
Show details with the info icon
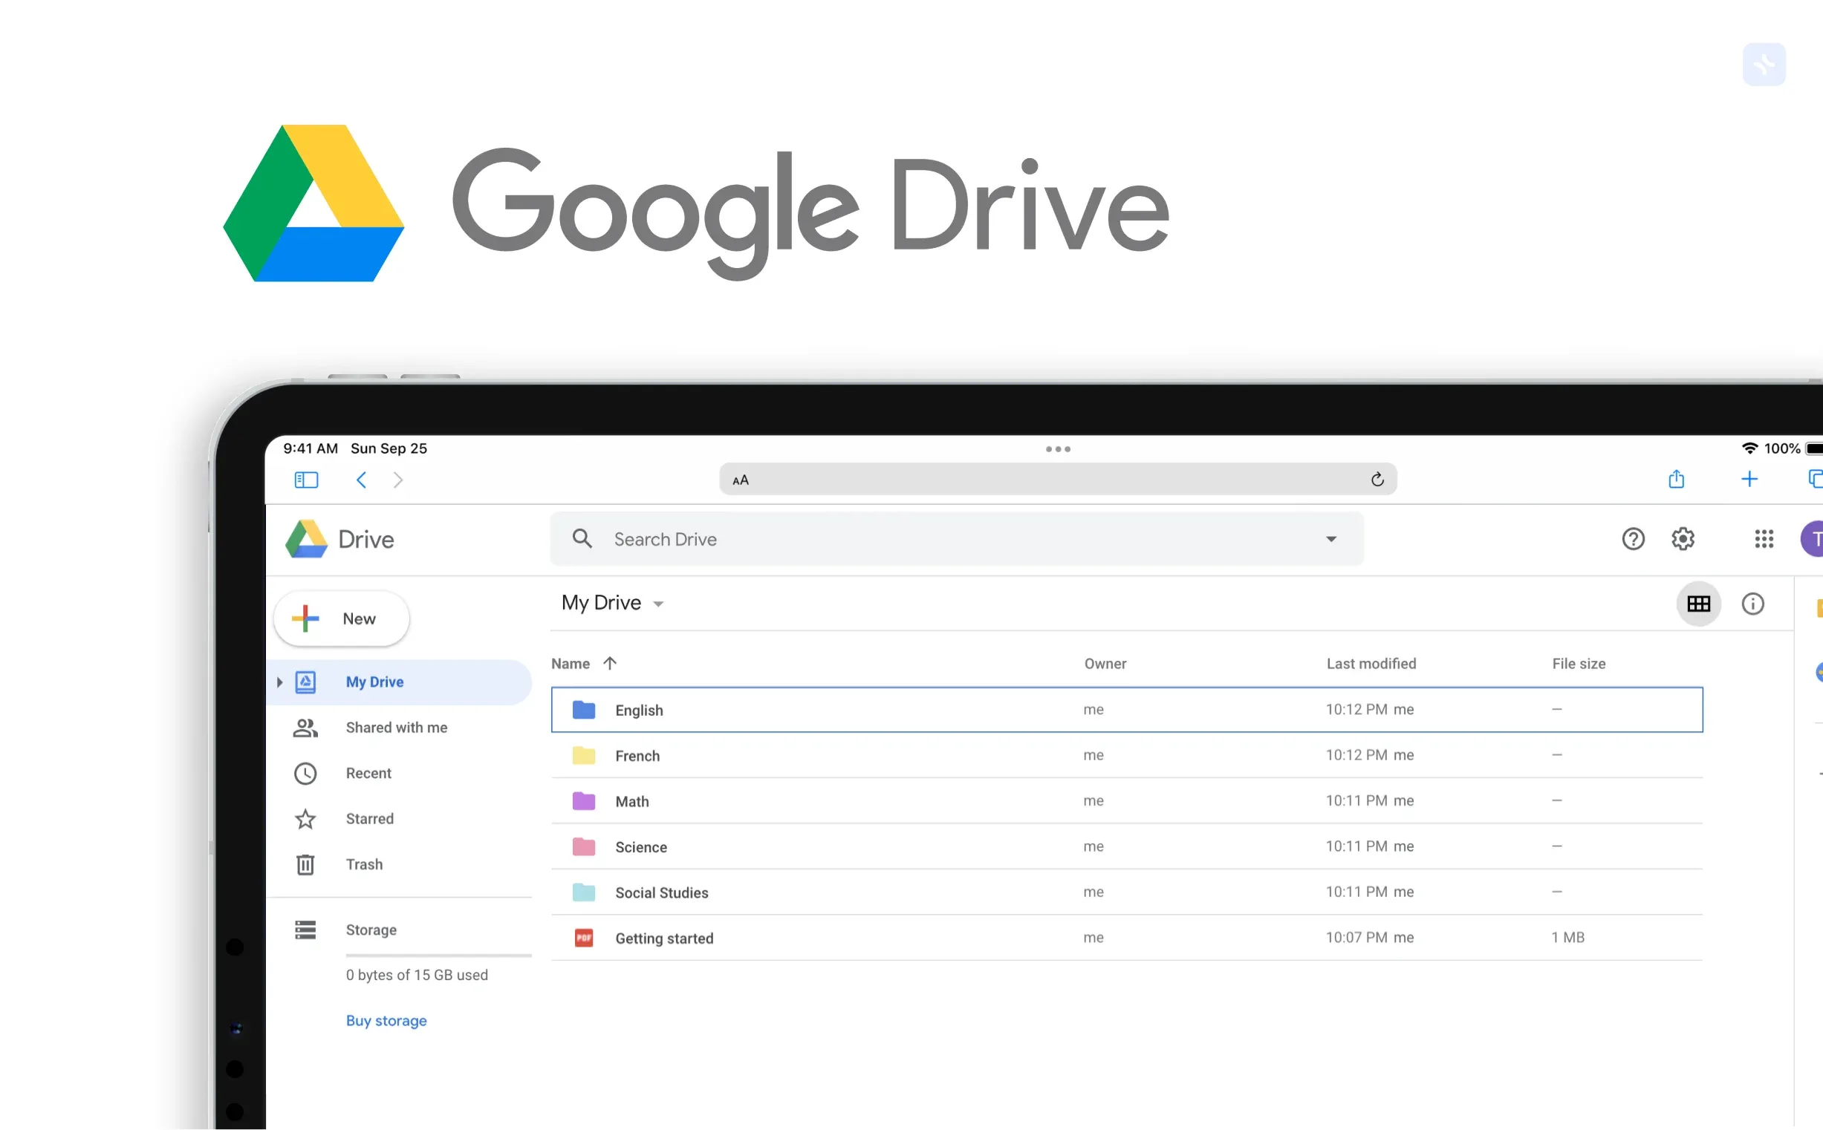click(1752, 603)
